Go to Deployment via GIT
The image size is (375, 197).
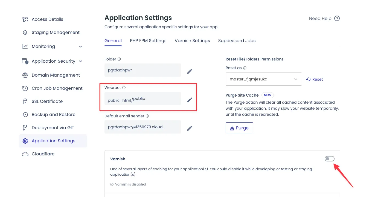pyautogui.click(x=53, y=128)
